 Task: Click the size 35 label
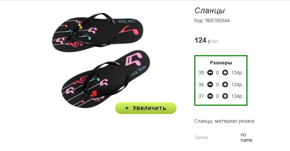tap(201, 73)
